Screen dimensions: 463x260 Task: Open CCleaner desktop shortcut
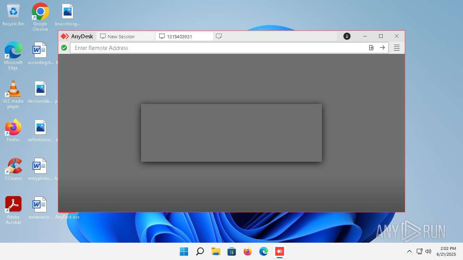tap(13, 169)
